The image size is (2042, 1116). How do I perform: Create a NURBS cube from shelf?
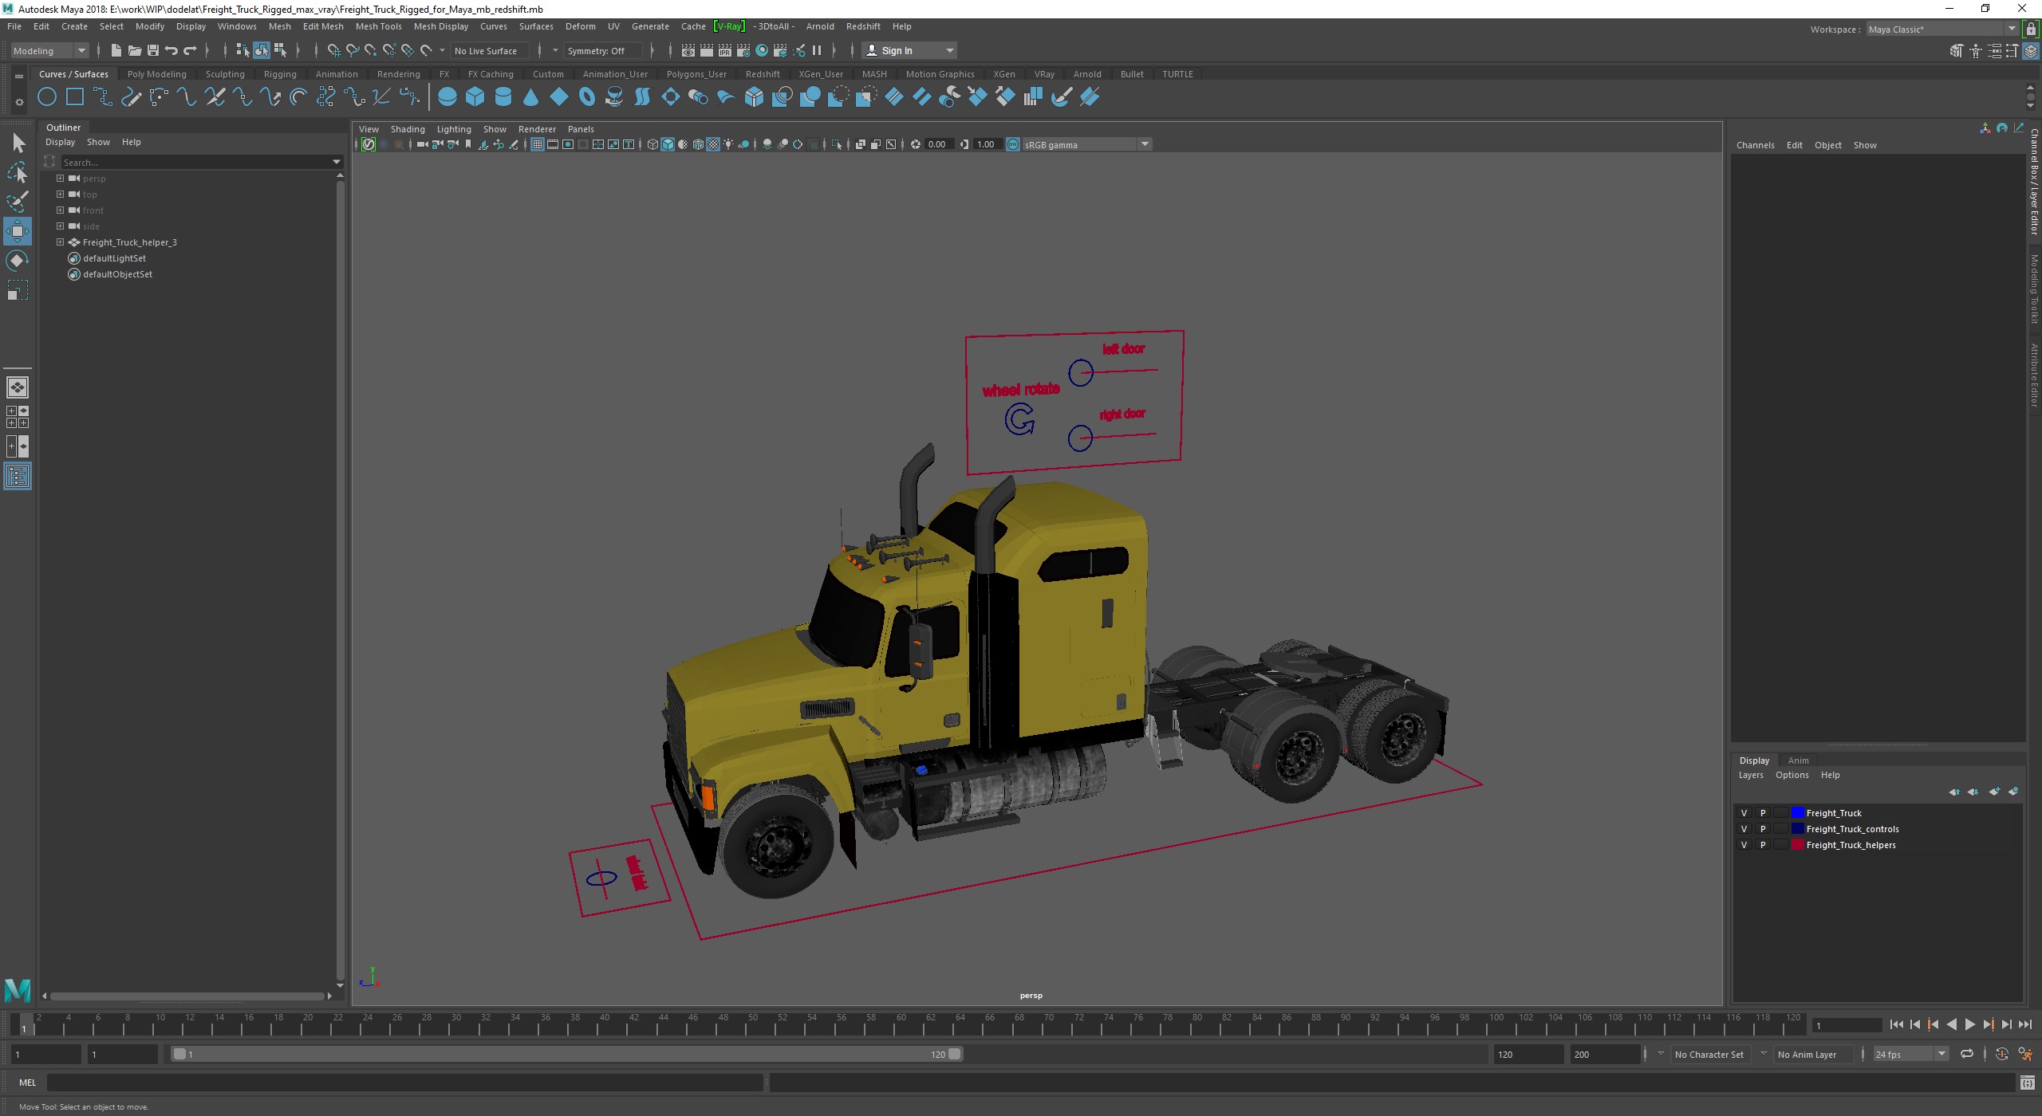click(x=475, y=97)
